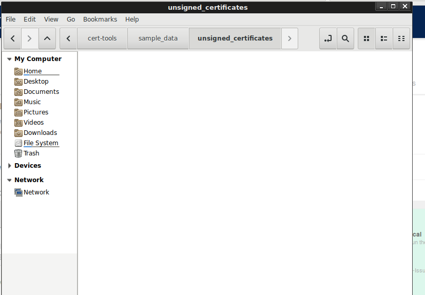425x295 pixels.
Task: Collapse the Network section
Action: [9, 180]
